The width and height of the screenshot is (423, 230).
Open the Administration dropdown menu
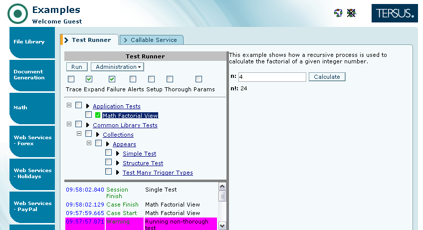click(117, 67)
